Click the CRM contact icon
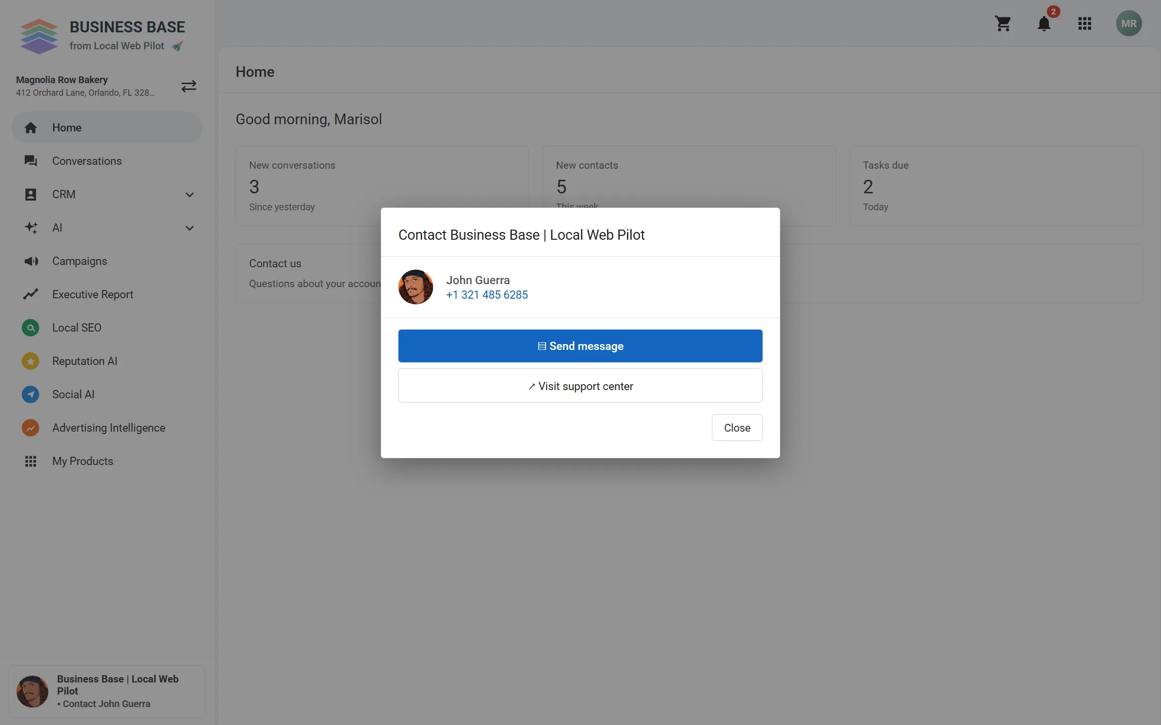Screen dimensions: 1161x725 (30, 194)
